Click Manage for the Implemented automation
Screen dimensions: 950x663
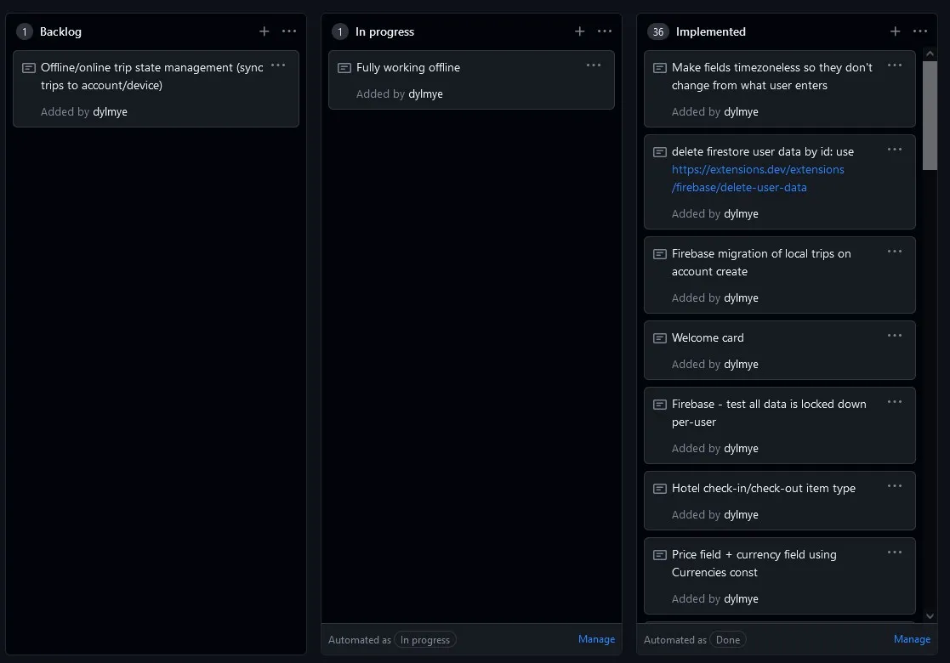(912, 638)
